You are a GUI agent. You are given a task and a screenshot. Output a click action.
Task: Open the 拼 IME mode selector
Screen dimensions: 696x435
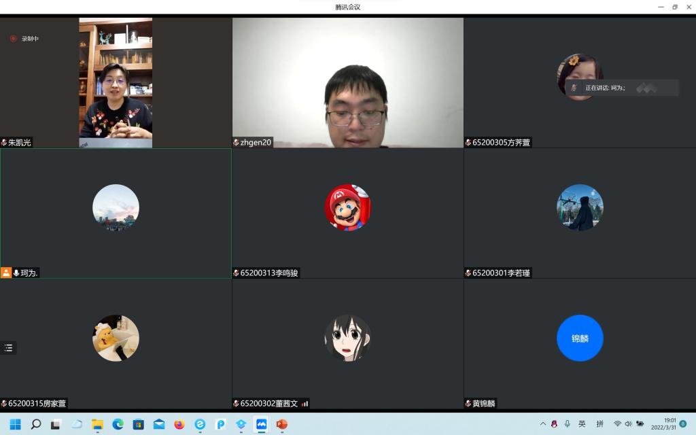click(599, 424)
